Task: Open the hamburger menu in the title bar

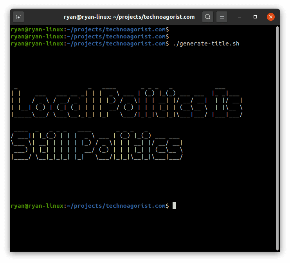Action: coord(222,17)
